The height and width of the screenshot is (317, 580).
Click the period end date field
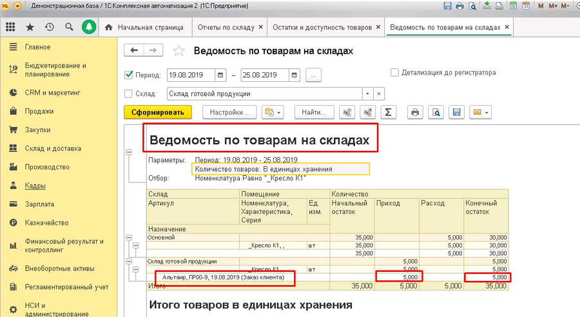click(264, 75)
